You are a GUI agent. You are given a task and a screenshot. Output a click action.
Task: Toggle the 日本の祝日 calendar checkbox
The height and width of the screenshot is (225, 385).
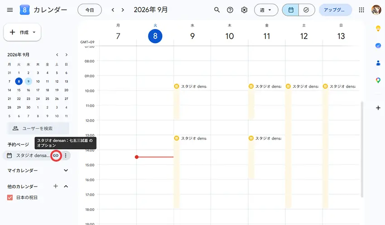pos(10,197)
